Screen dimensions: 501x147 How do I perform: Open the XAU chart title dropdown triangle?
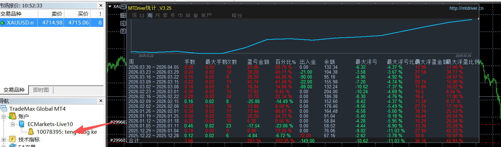tap(110, 6)
